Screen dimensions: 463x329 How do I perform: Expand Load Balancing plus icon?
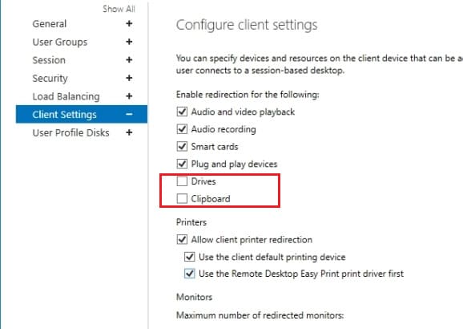(x=129, y=96)
